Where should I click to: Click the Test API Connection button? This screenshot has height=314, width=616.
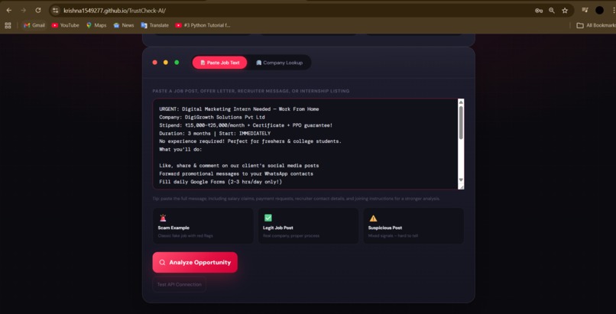tap(179, 284)
